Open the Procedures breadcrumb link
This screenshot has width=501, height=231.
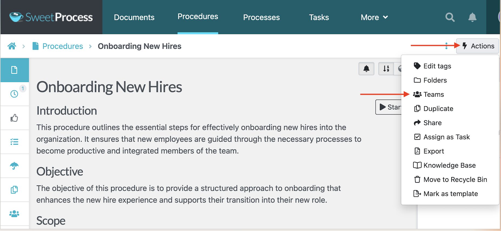coord(62,46)
